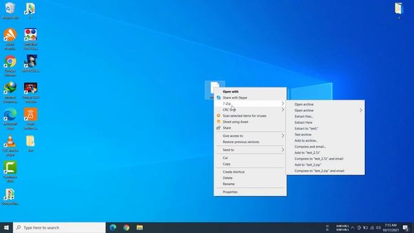
Task: Launch Avast Antivirus from the desktop
Action: (x=10, y=39)
